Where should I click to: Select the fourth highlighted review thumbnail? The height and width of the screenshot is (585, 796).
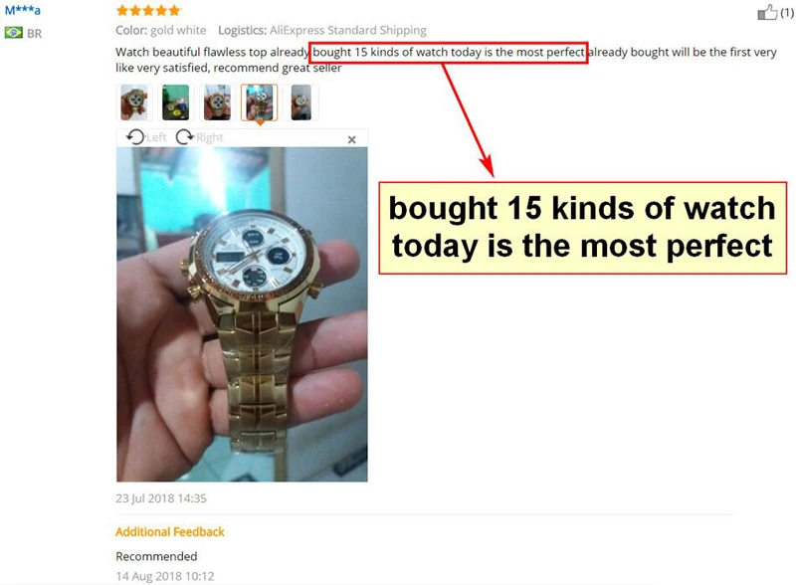pyautogui.click(x=259, y=102)
